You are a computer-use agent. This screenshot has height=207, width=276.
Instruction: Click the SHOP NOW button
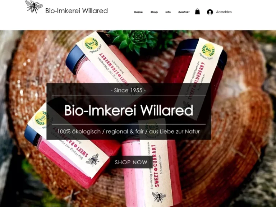131,162
